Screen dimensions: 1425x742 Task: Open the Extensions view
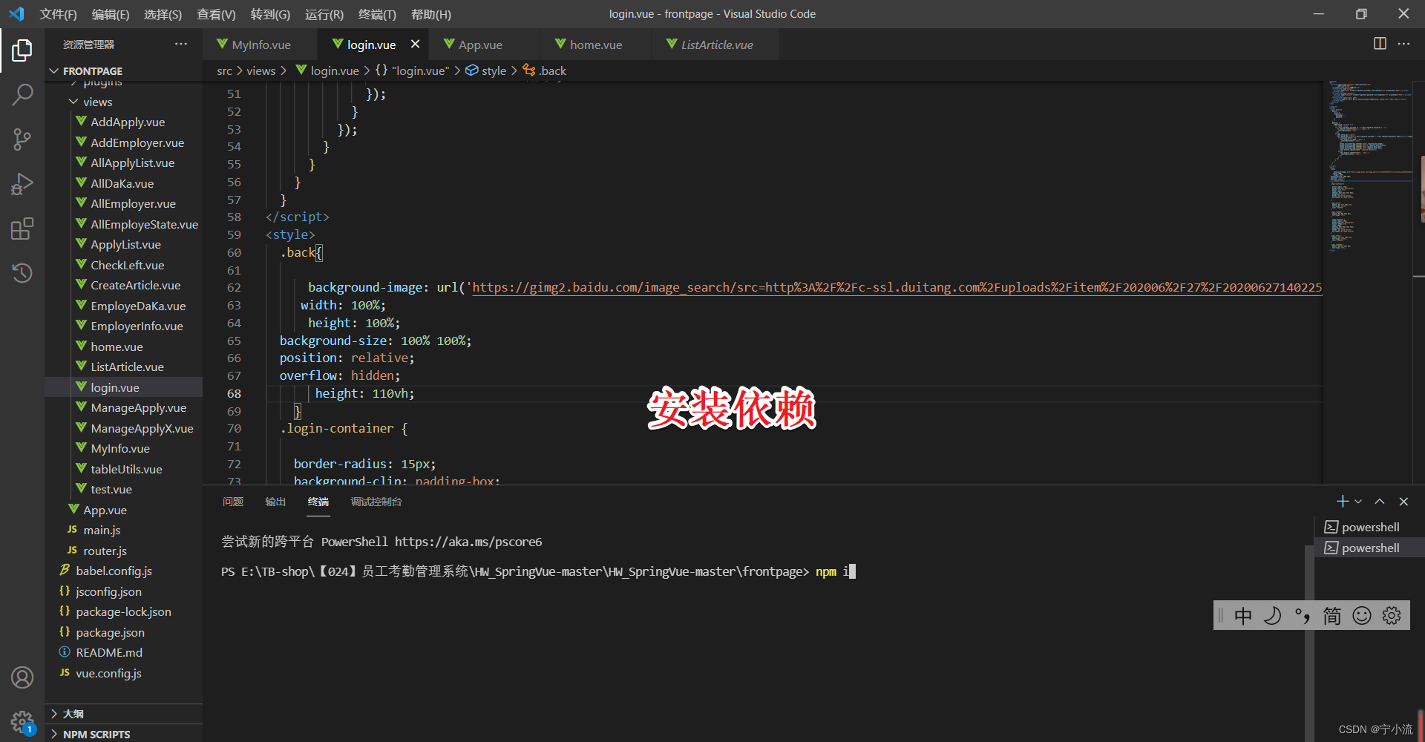click(22, 229)
